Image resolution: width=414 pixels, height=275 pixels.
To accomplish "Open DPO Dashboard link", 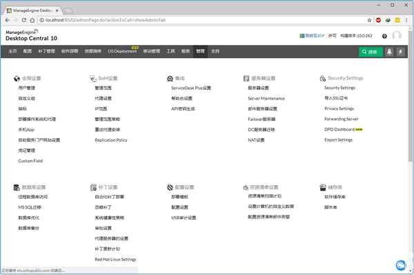I will (x=339, y=129).
